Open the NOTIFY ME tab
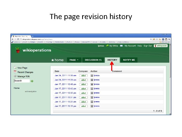The height and width of the screenshot is (137, 182). (x=129, y=60)
